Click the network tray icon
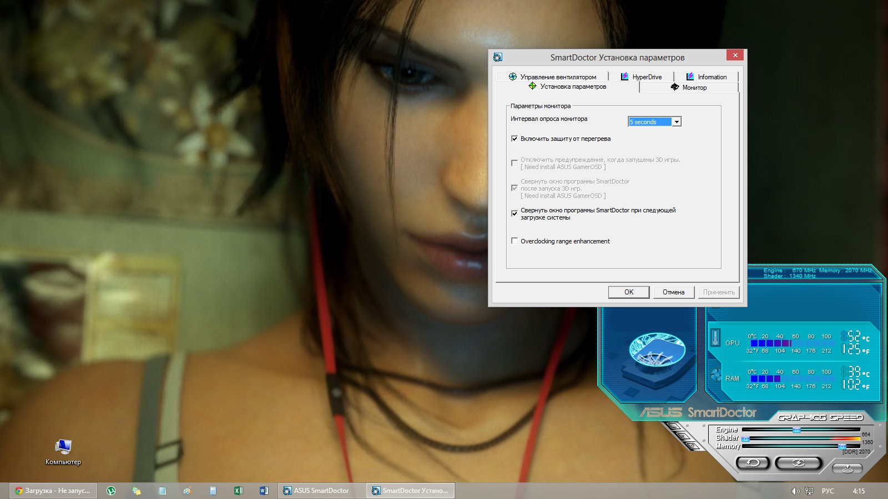This screenshot has height=499, width=888. [809, 491]
